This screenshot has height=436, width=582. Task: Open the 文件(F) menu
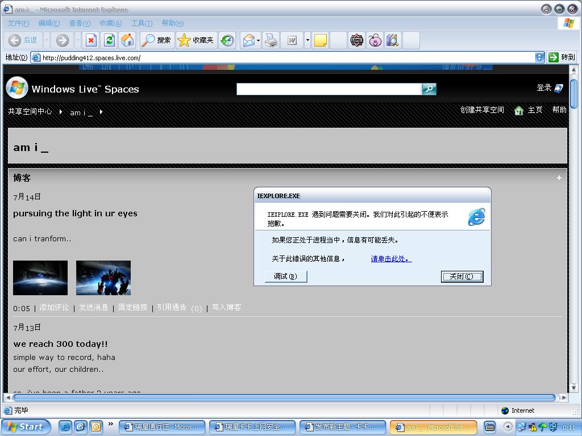[18, 23]
